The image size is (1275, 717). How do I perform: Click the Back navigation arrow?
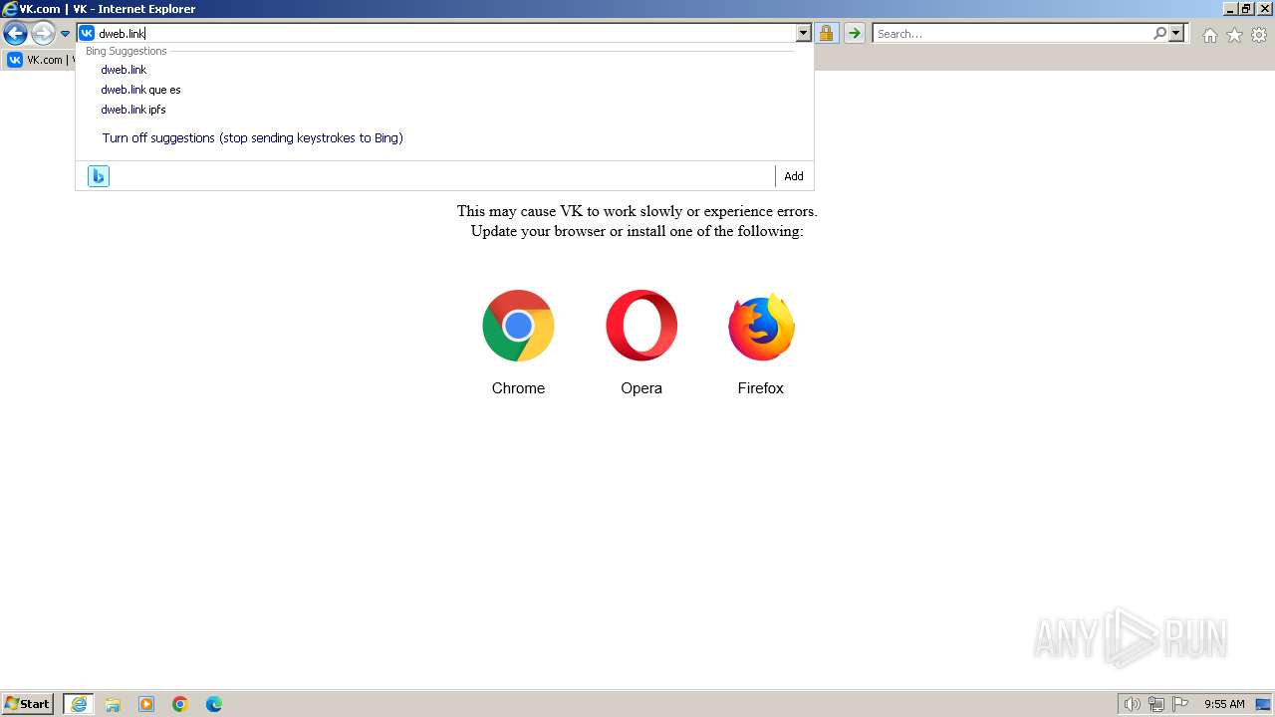(x=15, y=34)
